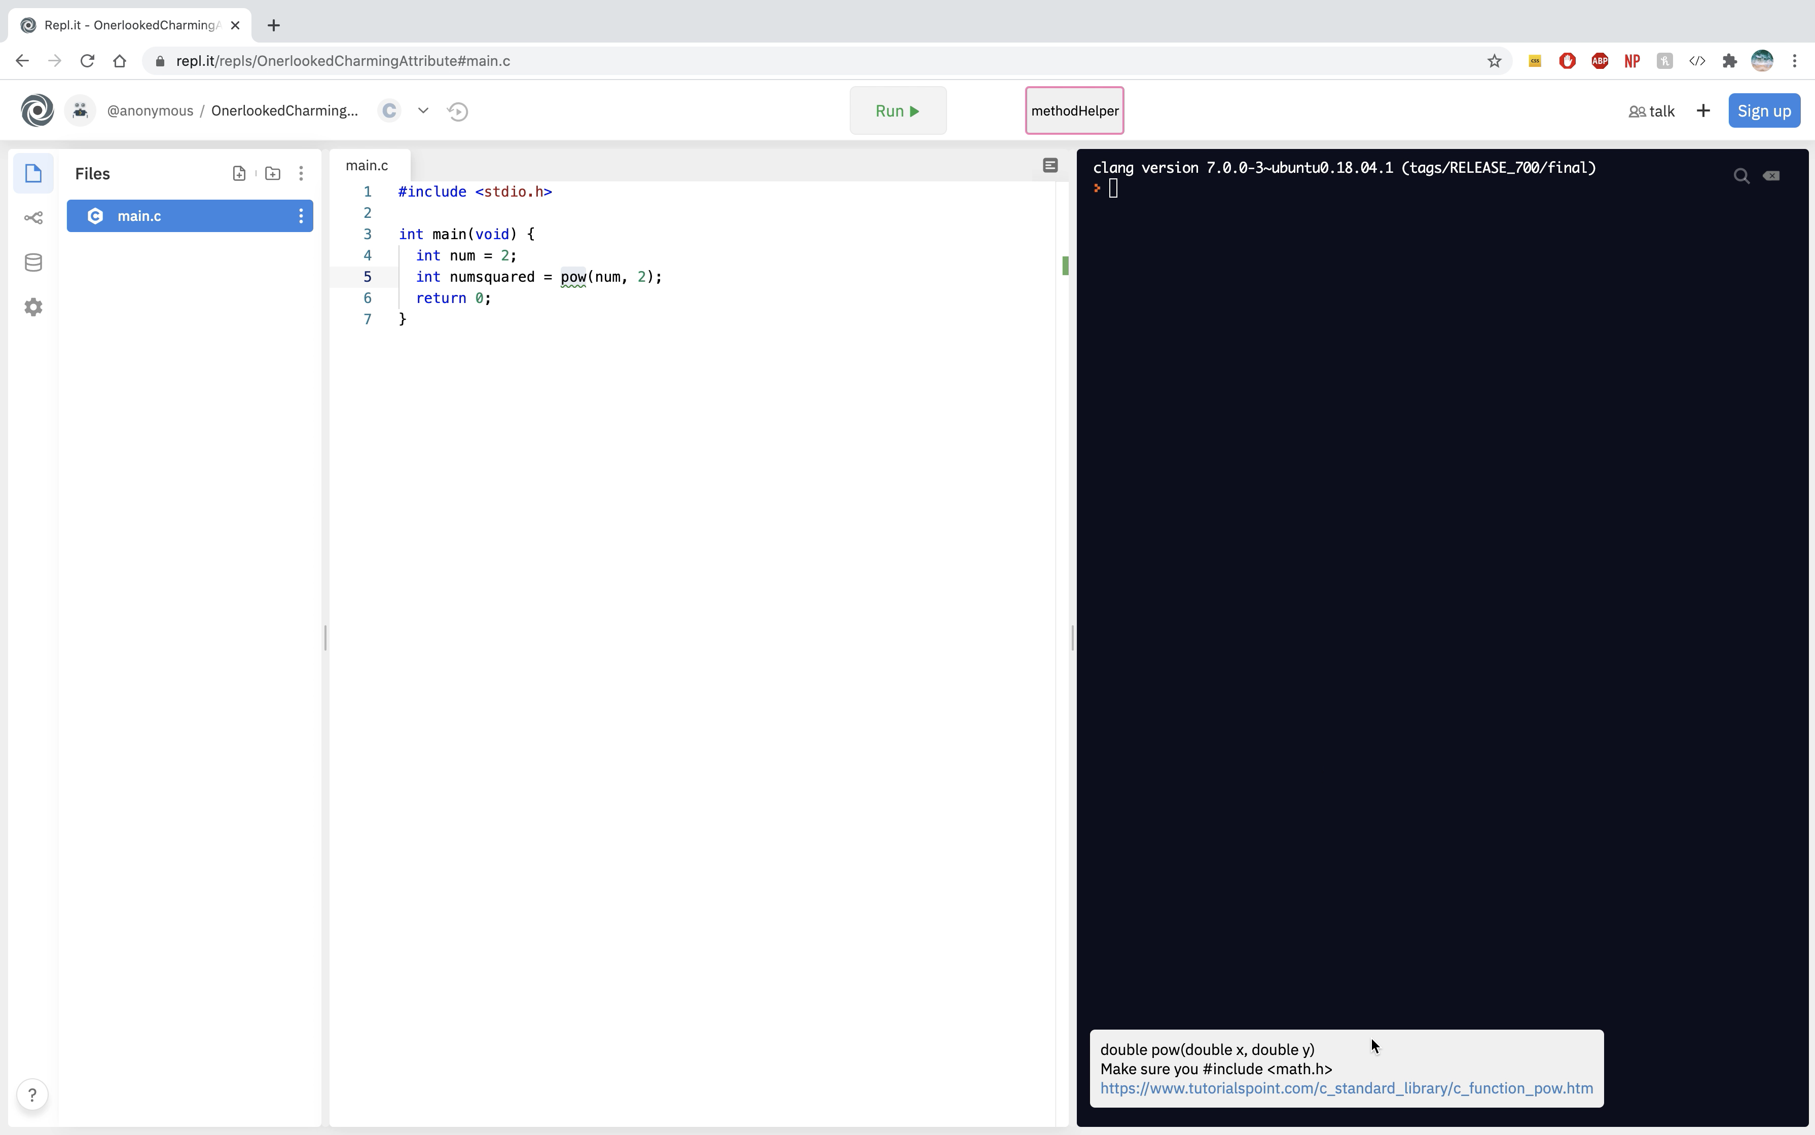
Task: Open the settings gear in sidebar
Action: point(33,307)
